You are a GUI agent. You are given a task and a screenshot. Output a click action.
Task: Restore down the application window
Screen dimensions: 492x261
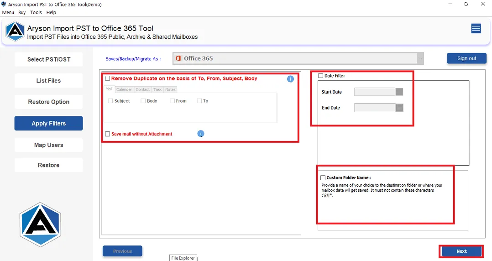pos(466,4)
